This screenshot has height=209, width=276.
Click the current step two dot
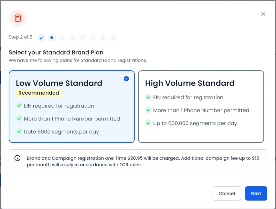point(52,38)
